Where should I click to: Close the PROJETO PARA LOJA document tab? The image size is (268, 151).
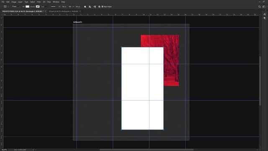point(45,11)
